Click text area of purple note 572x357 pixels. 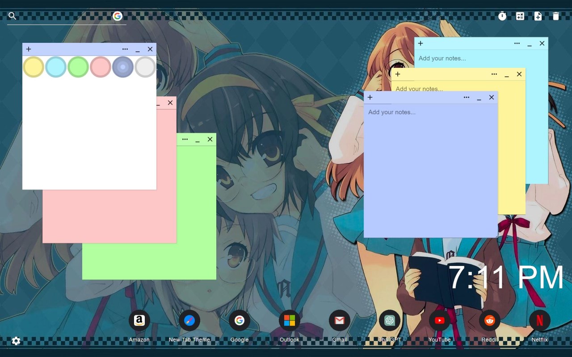431,170
